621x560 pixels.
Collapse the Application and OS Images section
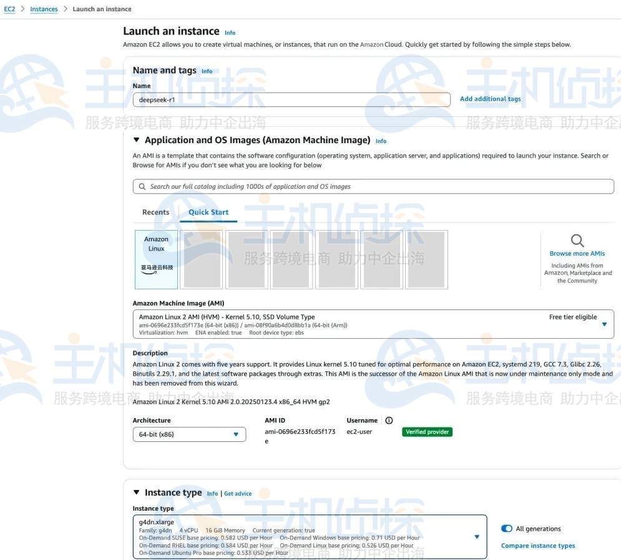(137, 140)
